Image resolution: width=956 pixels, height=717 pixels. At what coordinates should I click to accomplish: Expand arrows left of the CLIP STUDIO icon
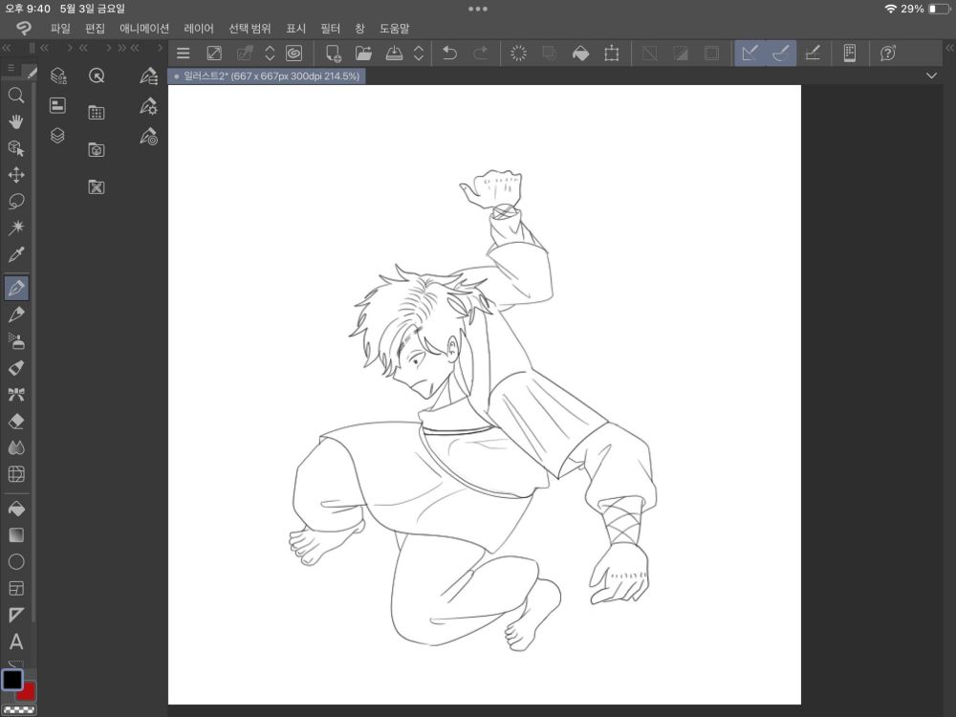point(270,53)
